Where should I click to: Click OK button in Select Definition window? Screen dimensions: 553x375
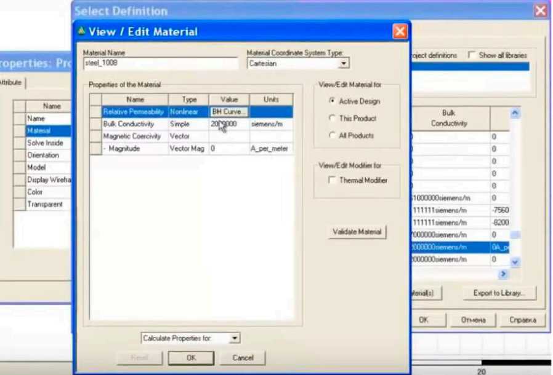[428, 320]
